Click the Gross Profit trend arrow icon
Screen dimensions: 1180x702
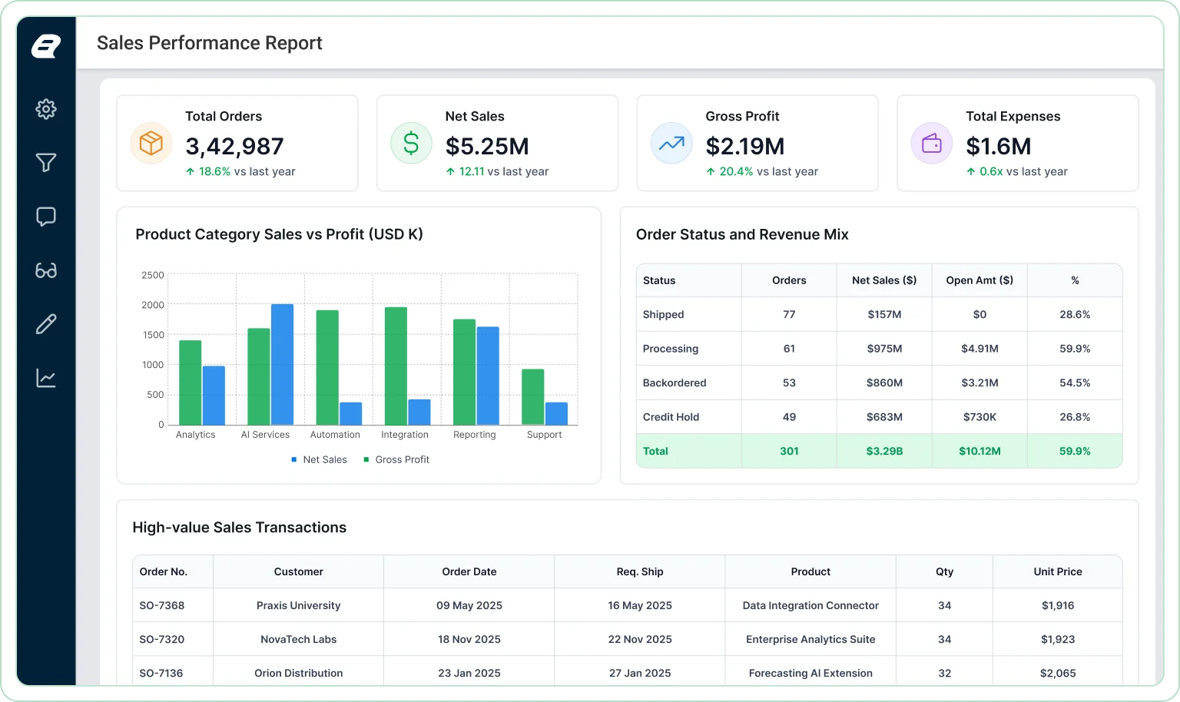pos(671,144)
